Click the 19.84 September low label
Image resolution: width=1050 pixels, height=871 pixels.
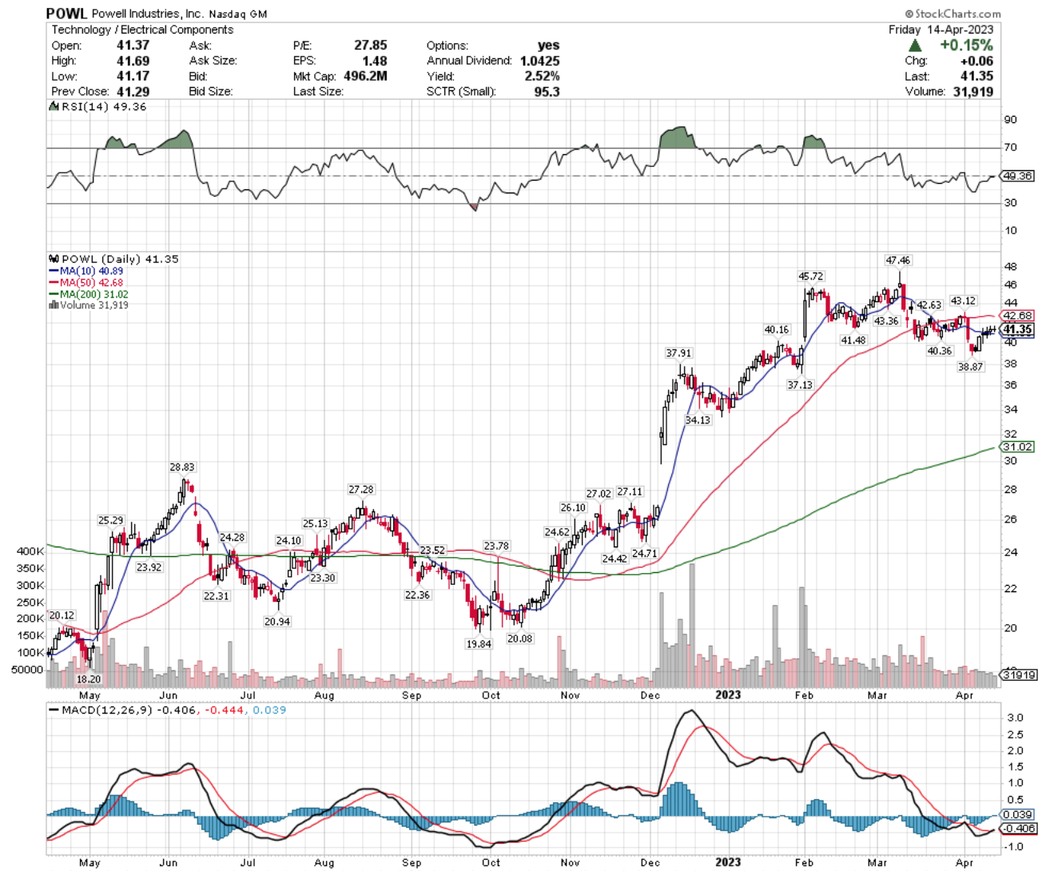[x=479, y=644]
